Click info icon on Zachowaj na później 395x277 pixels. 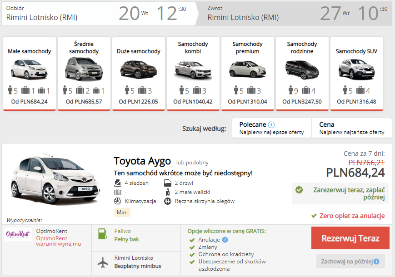coord(376,262)
